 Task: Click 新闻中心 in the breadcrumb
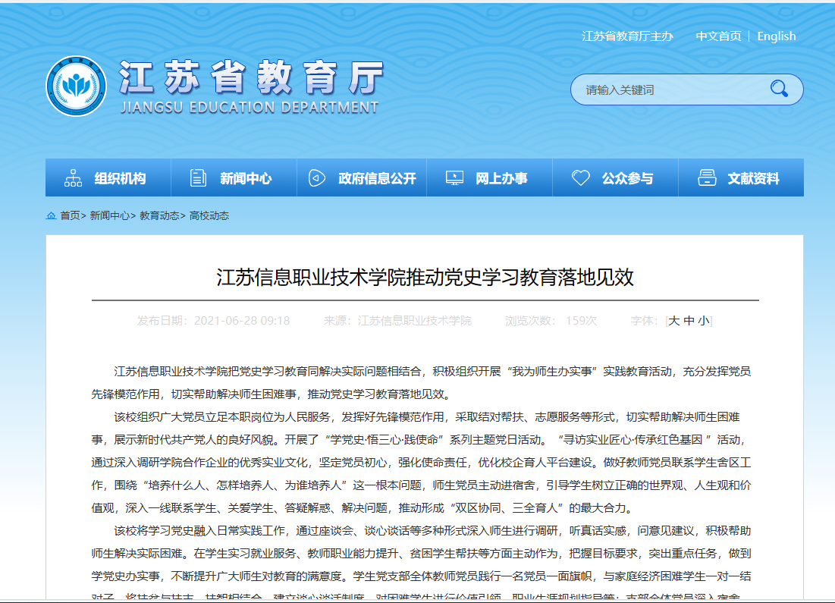109,216
